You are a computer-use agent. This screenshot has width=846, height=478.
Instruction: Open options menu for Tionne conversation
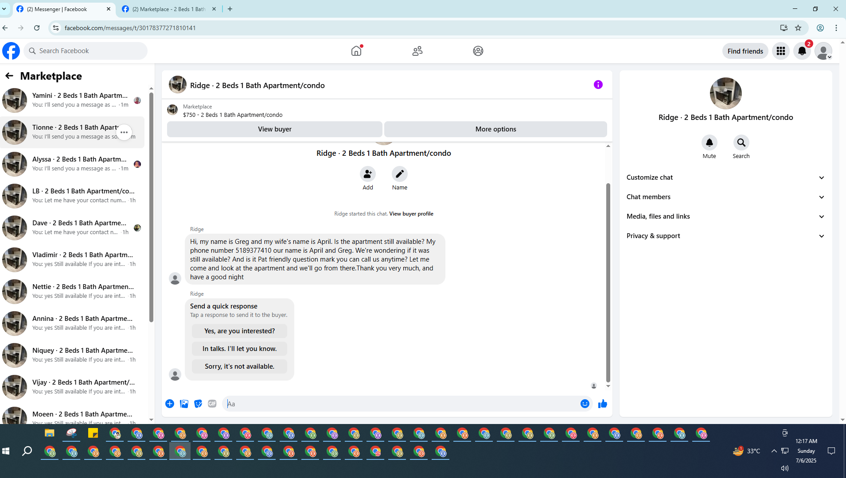click(x=124, y=132)
